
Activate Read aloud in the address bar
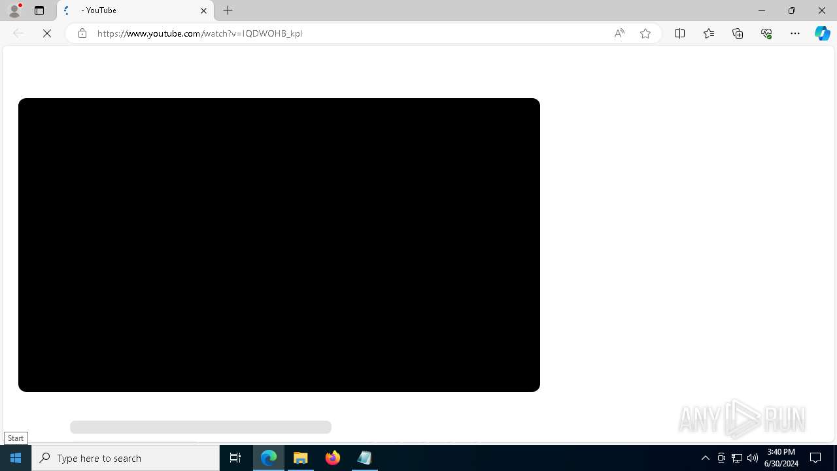(x=619, y=33)
